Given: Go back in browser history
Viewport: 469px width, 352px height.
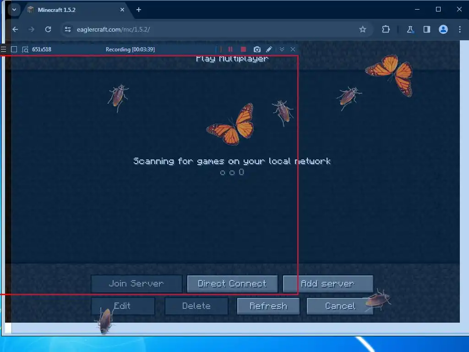Looking at the screenshot, I should pos(15,29).
